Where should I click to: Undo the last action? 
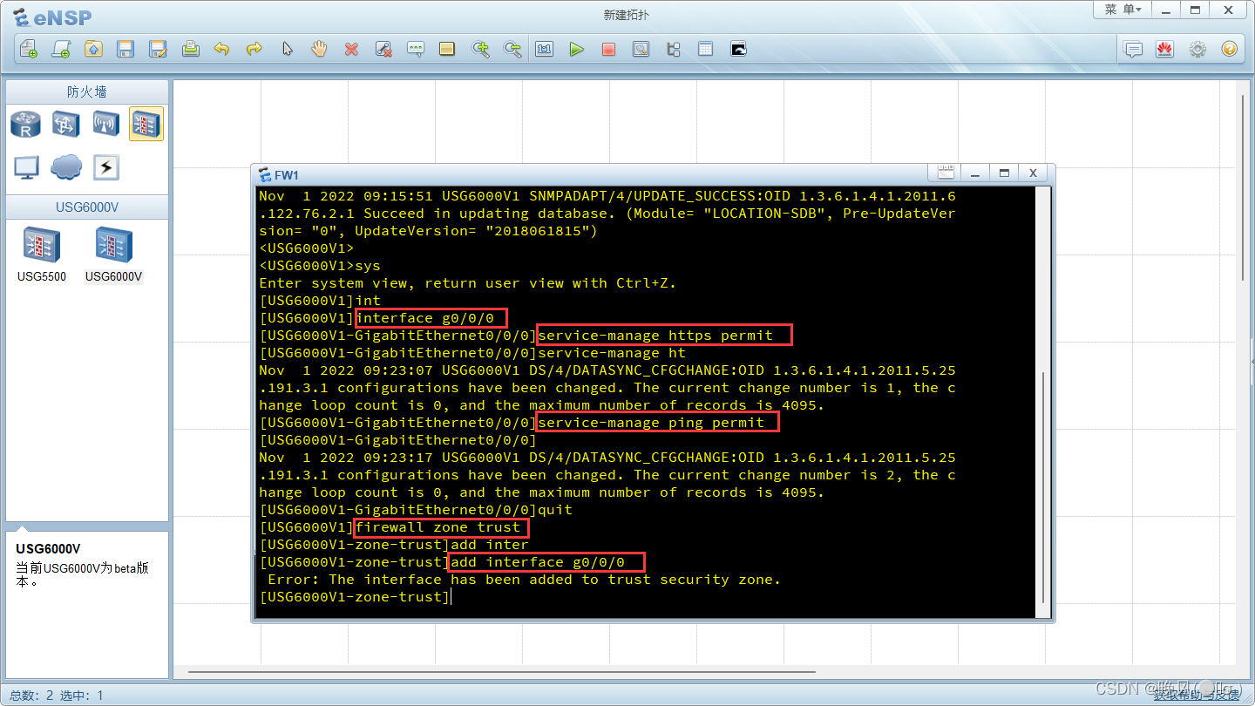click(222, 49)
